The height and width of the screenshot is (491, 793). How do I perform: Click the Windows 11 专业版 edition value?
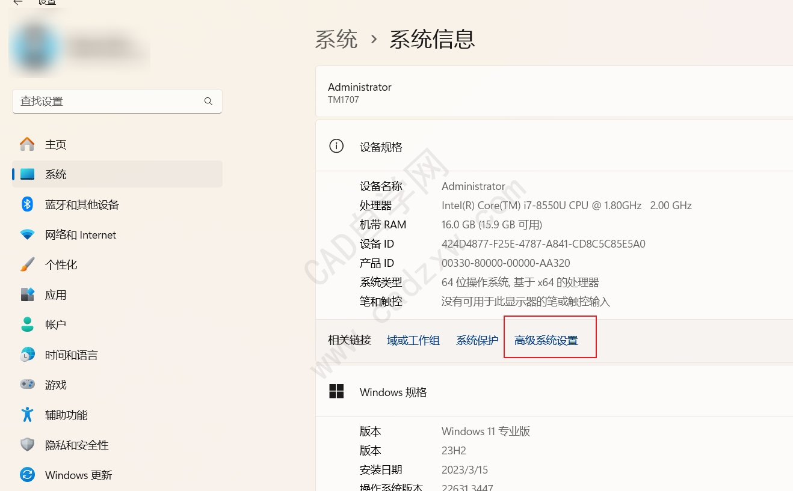[x=486, y=432]
